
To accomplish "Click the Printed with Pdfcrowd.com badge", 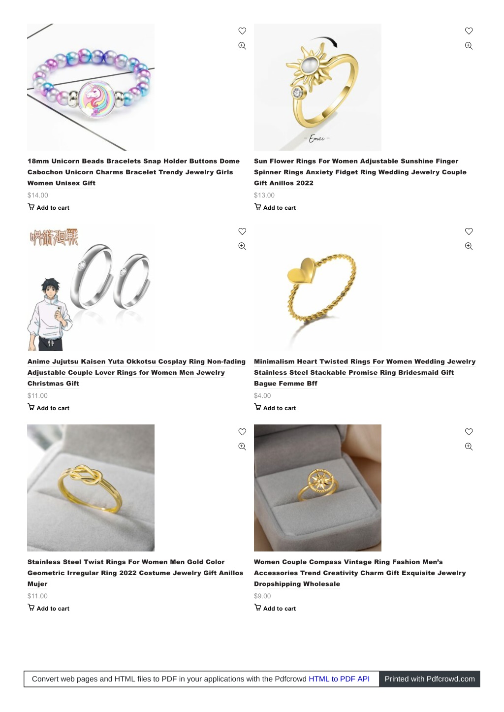I will tap(430, 679).
